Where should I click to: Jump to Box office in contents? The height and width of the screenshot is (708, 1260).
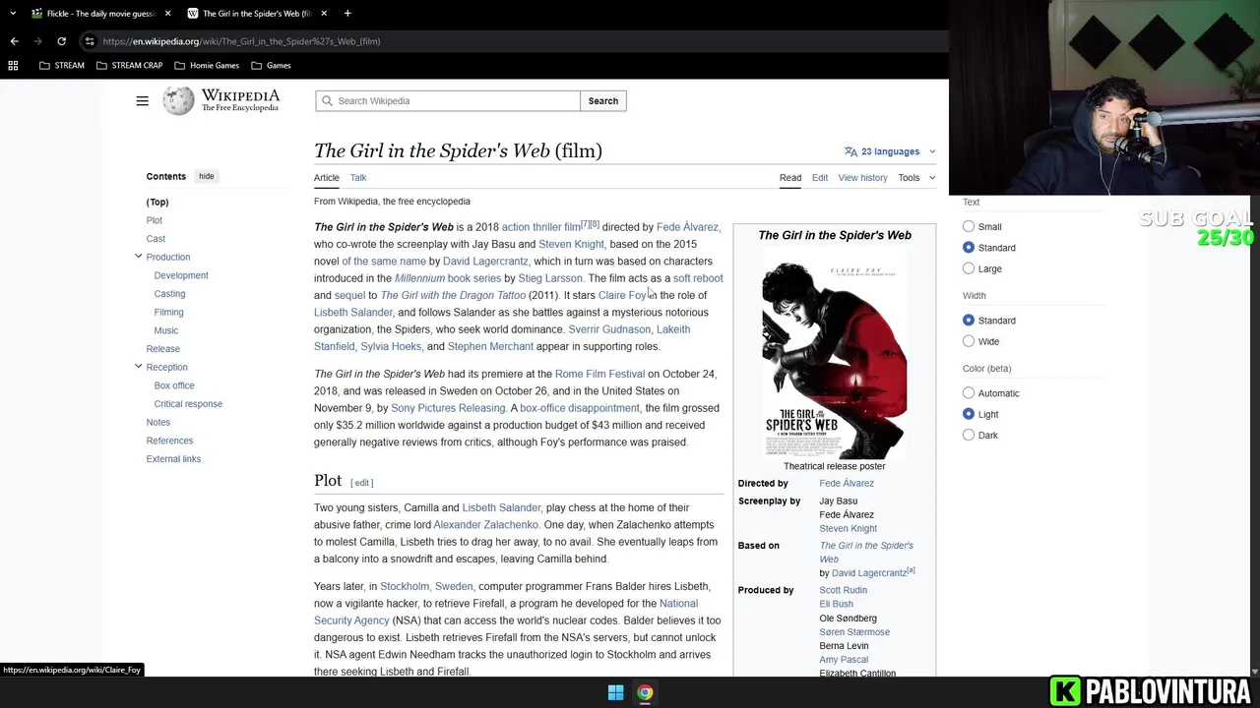tap(174, 385)
